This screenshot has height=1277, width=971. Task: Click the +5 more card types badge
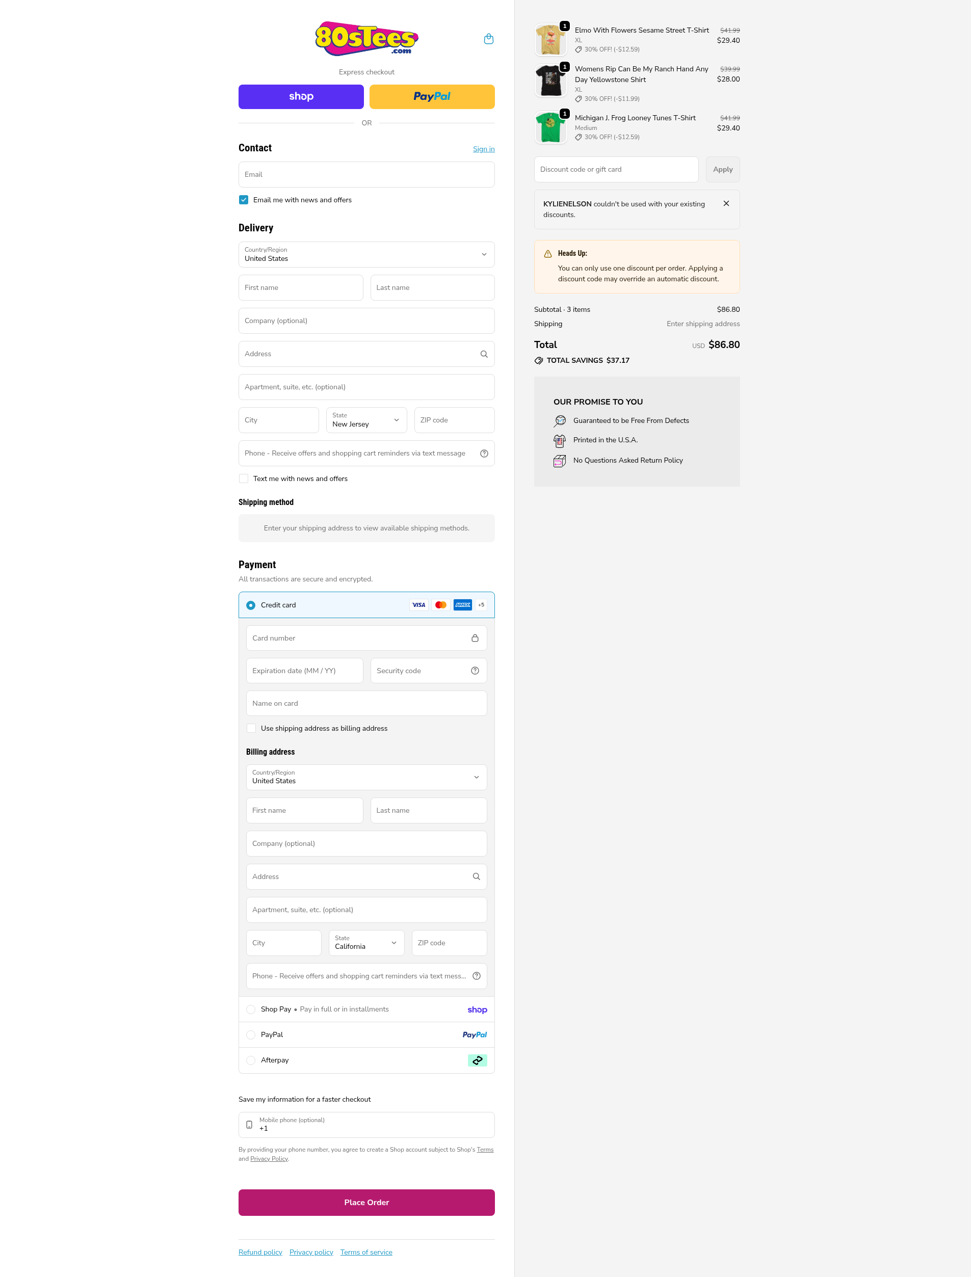pyautogui.click(x=481, y=605)
